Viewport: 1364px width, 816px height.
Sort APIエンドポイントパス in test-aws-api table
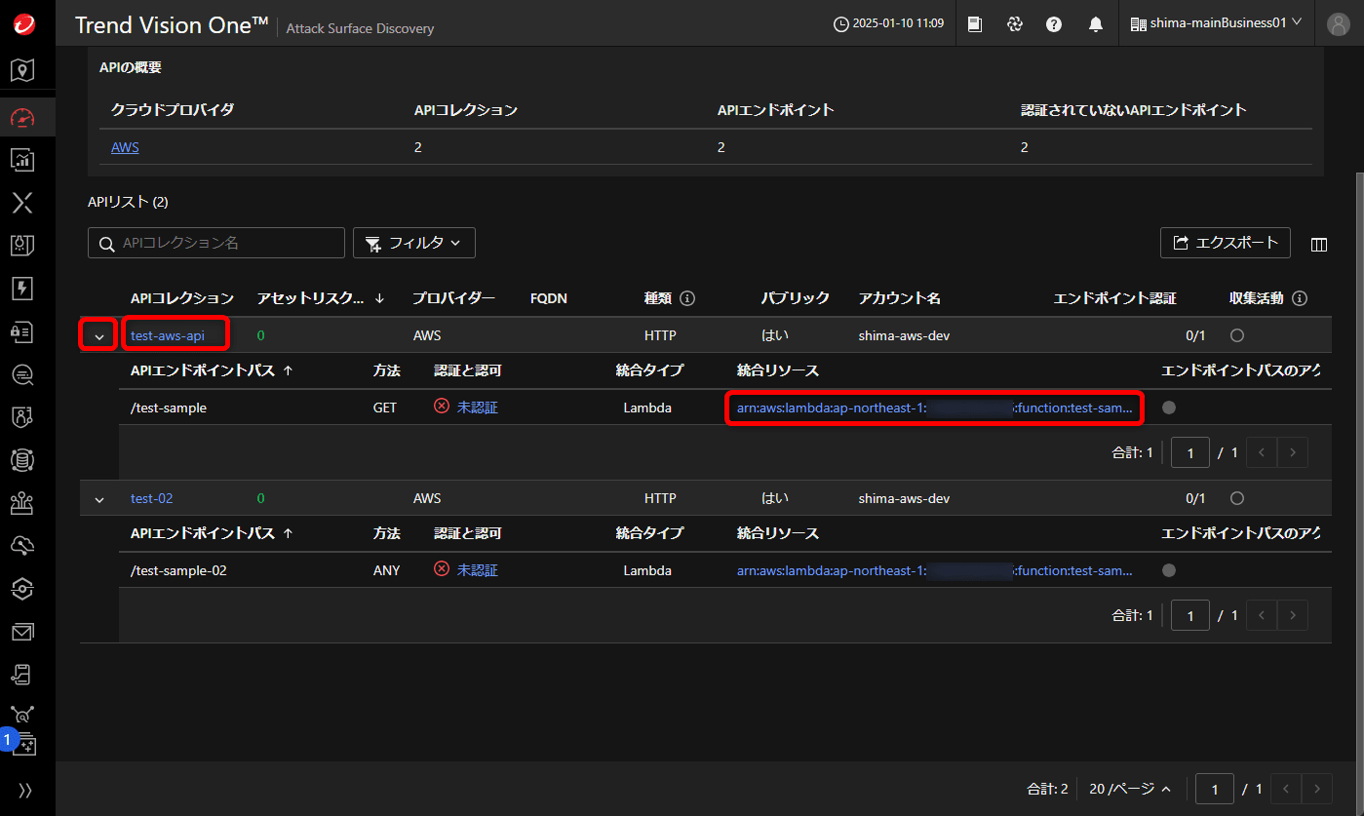[x=288, y=370]
